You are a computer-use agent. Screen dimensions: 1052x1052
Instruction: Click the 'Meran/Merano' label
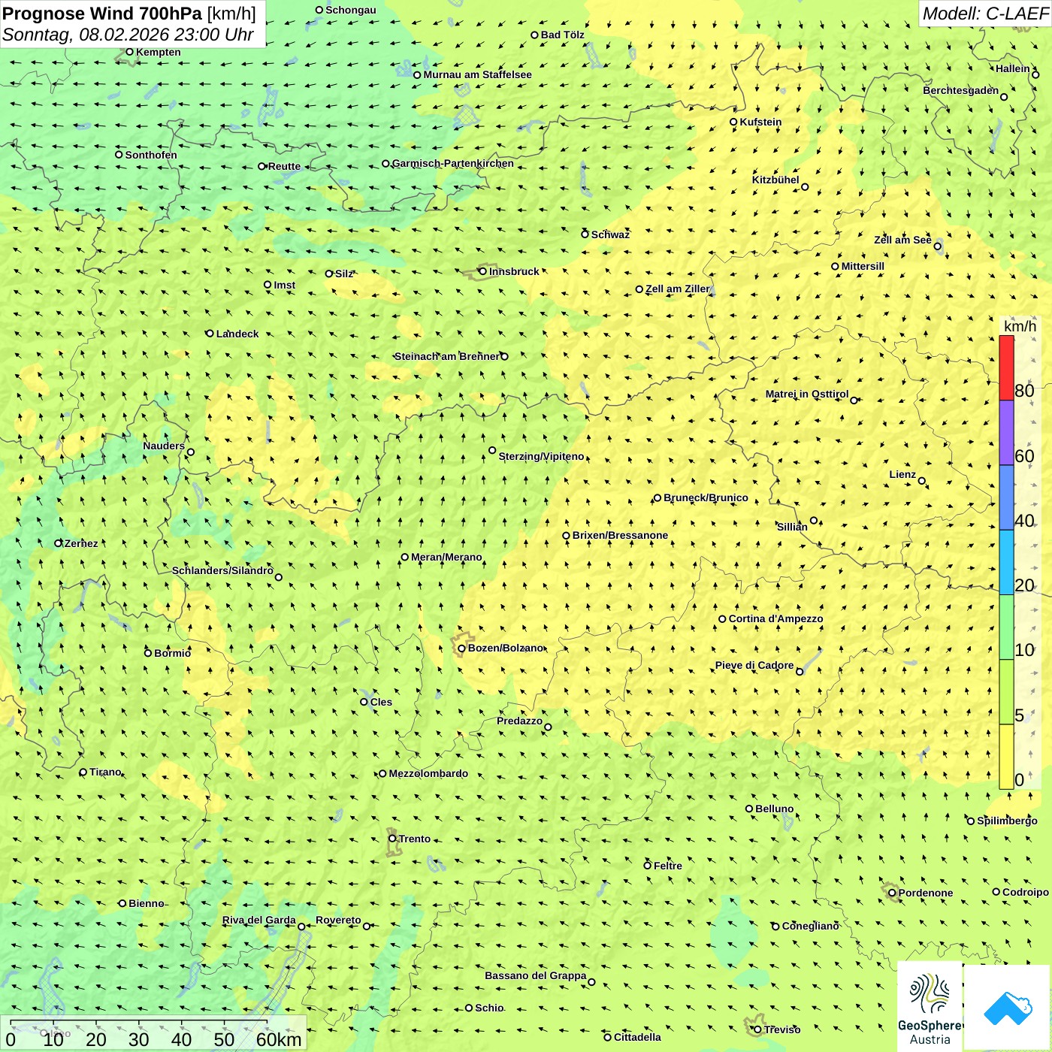pyautogui.click(x=446, y=557)
